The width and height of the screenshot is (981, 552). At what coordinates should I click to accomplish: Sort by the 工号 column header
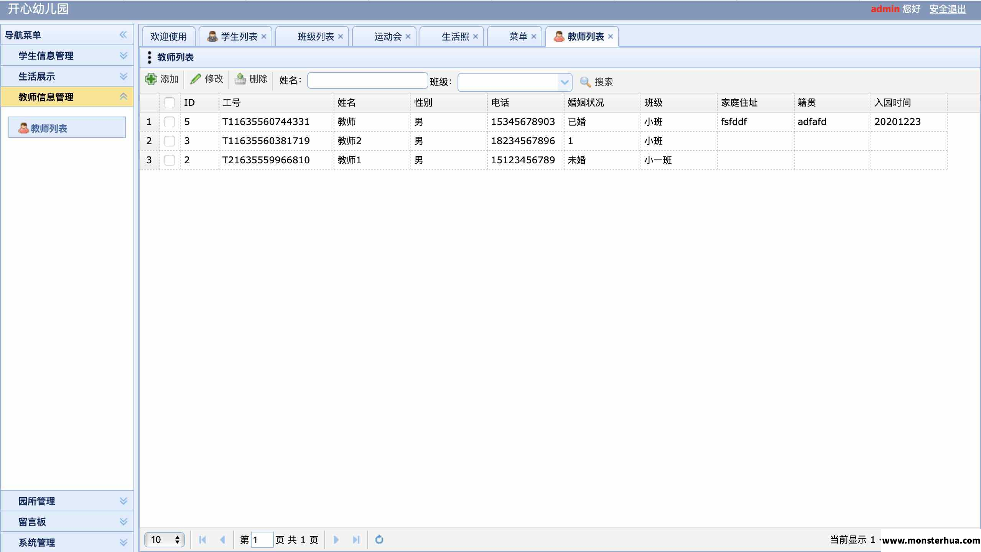pos(276,103)
